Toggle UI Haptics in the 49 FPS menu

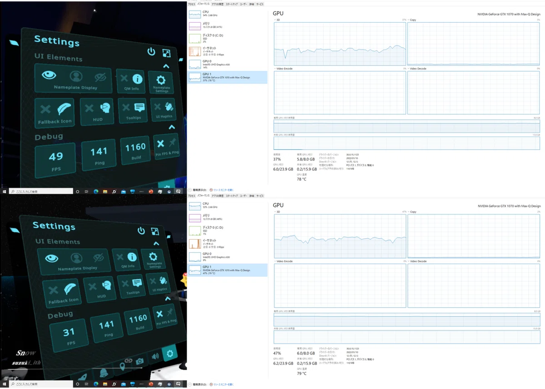click(163, 110)
